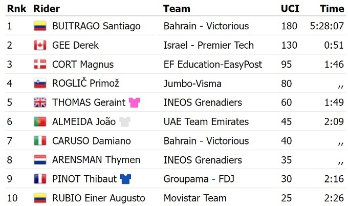Click the Canadian flag next to Gee
The image size is (348, 206).
coord(40,45)
